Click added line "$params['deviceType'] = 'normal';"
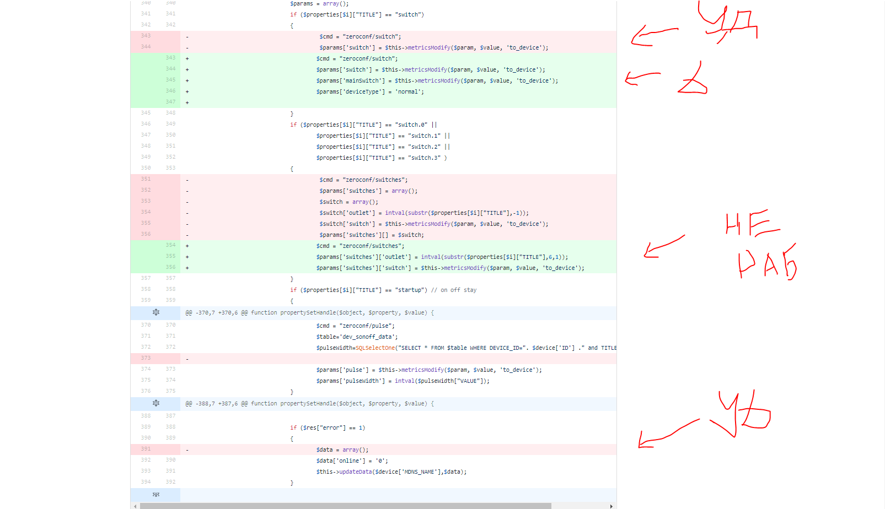Viewport: 885px width, 509px height. [370, 92]
